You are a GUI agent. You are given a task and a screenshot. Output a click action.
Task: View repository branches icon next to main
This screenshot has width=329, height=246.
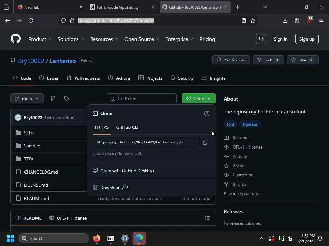tap(53, 98)
